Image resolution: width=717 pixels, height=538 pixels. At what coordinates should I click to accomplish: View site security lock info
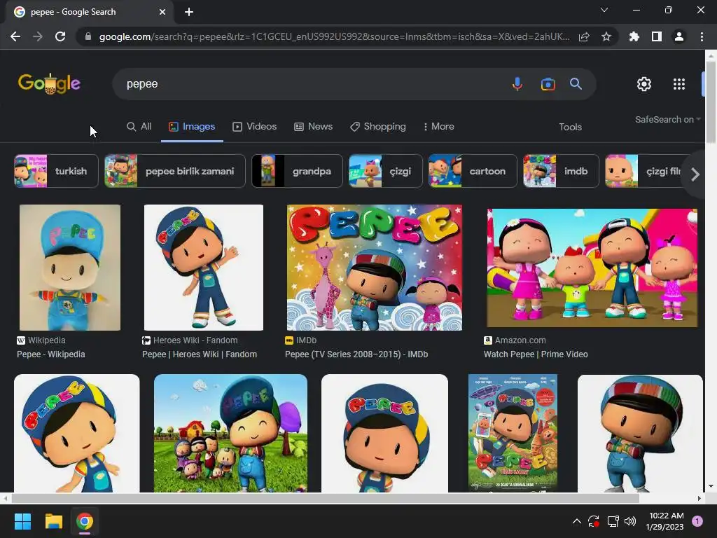point(88,36)
